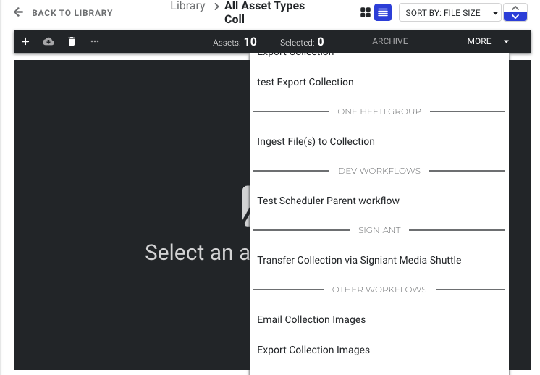540x375 pixels.
Task: Click the Archive button
Action: click(390, 42)
